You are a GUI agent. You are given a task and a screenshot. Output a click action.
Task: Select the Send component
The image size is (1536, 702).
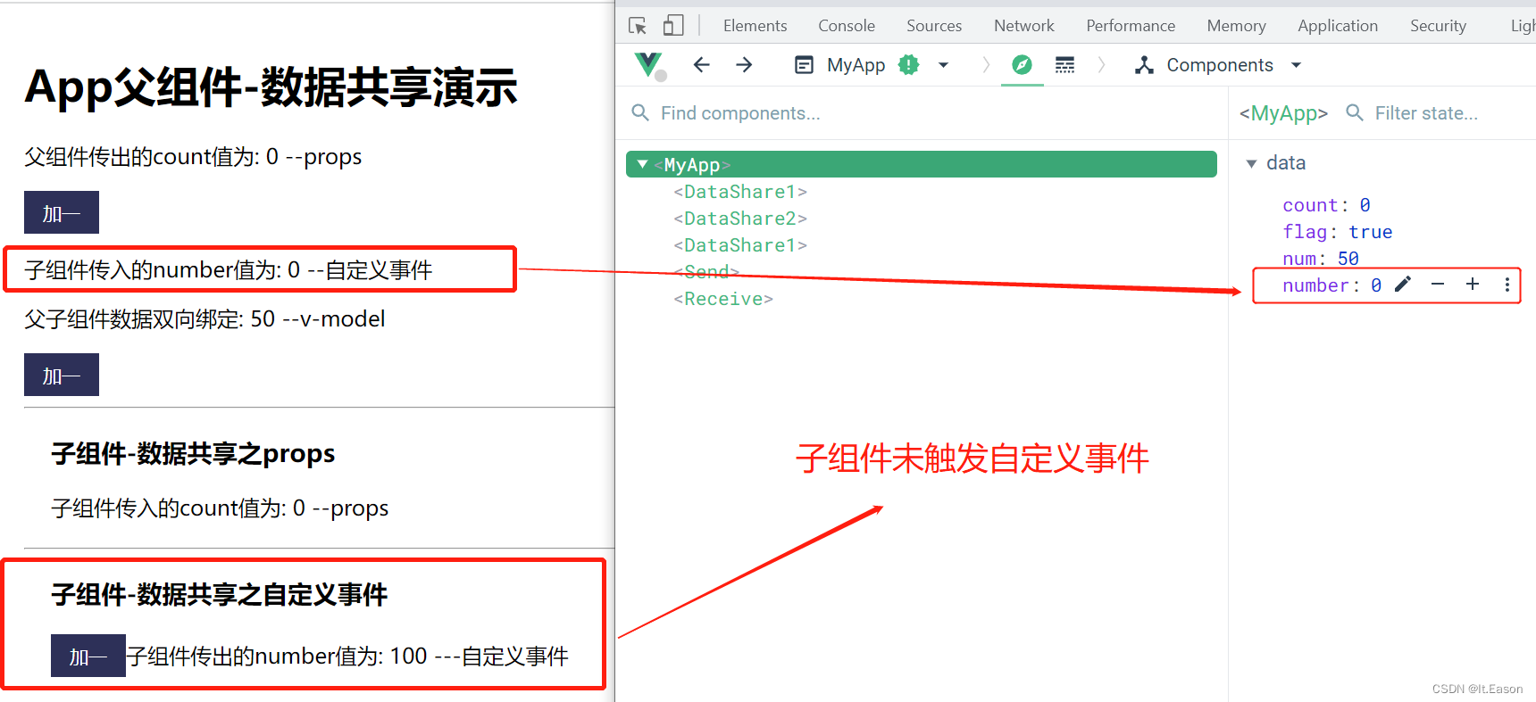(x=706, y=272)
